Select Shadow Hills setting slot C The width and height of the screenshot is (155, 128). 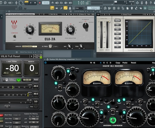click(107, 63)
